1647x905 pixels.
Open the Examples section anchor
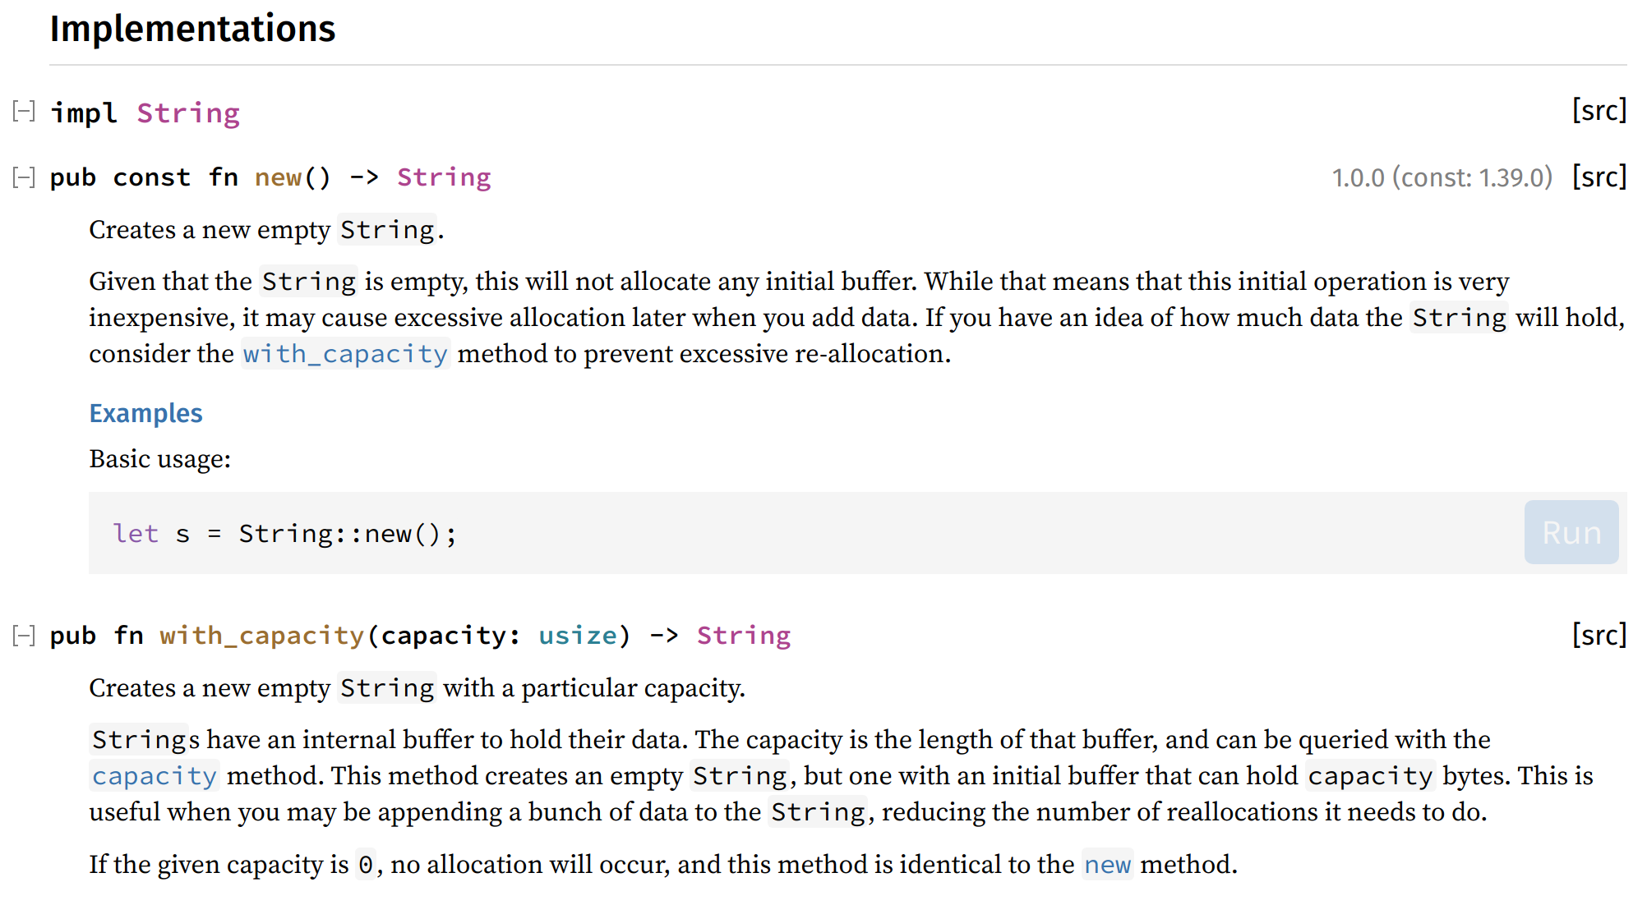(145, 413)
